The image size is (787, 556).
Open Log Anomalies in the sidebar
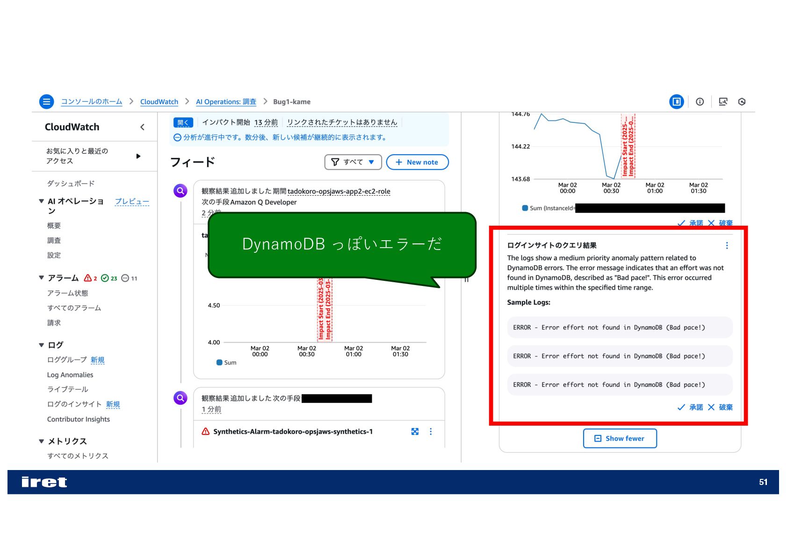coord(70,375)
